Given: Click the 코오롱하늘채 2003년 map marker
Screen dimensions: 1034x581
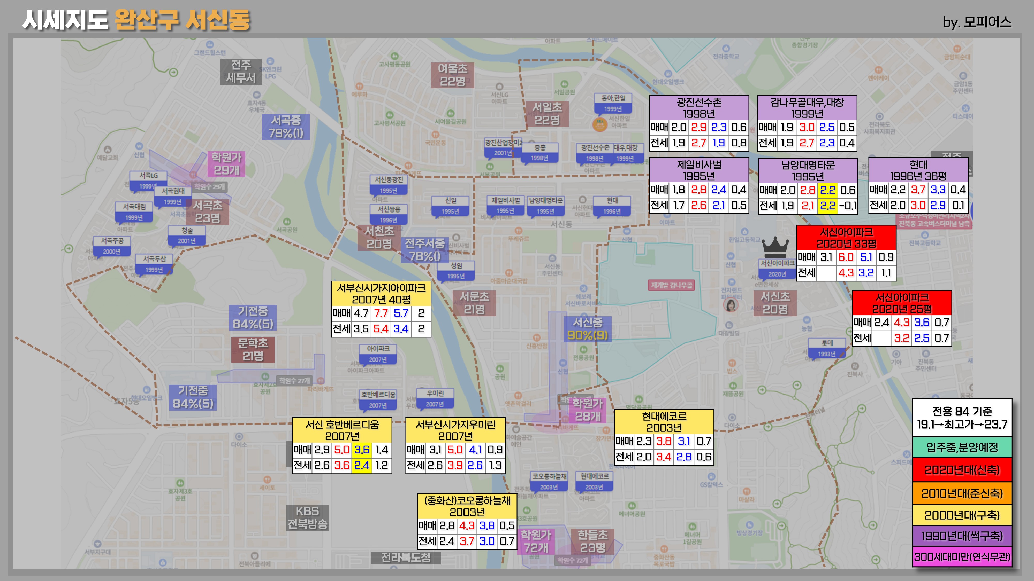Looking at the screenshot, I should coord(549,481).
